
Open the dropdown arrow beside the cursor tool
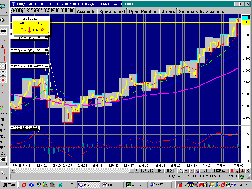[186, 171]
